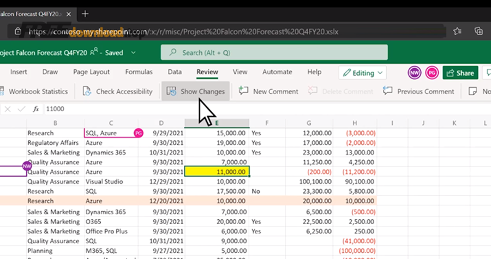This screenshot has width=491, height=259.
Task: Select cell 22,500.00
Action: click(309, 221)
